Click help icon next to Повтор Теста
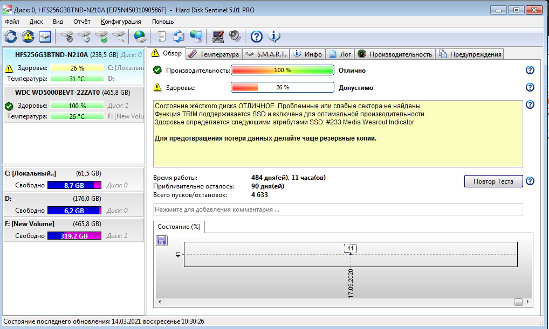 pos(530,181)
